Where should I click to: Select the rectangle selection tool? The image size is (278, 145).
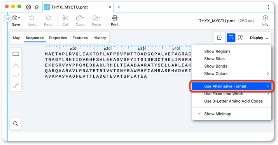[x=16, y=54]
